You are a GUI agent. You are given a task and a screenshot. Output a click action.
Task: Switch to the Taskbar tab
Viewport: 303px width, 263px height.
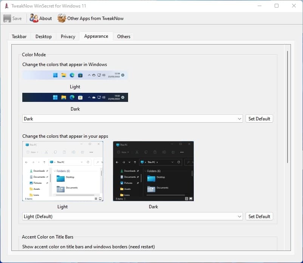19,37
